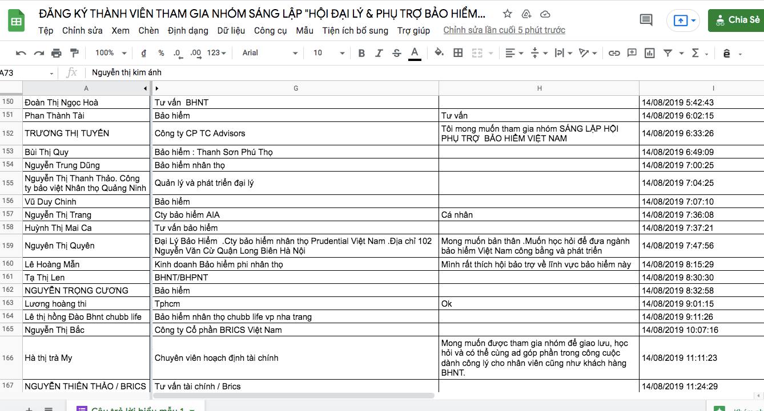Open 'Chỉnh sửa lần cuối 5 phút trước' link
Screen dimensions: 764x411
click(x=504, y=30)
